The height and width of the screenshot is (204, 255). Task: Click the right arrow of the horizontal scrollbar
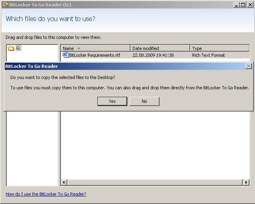point(246,183)
